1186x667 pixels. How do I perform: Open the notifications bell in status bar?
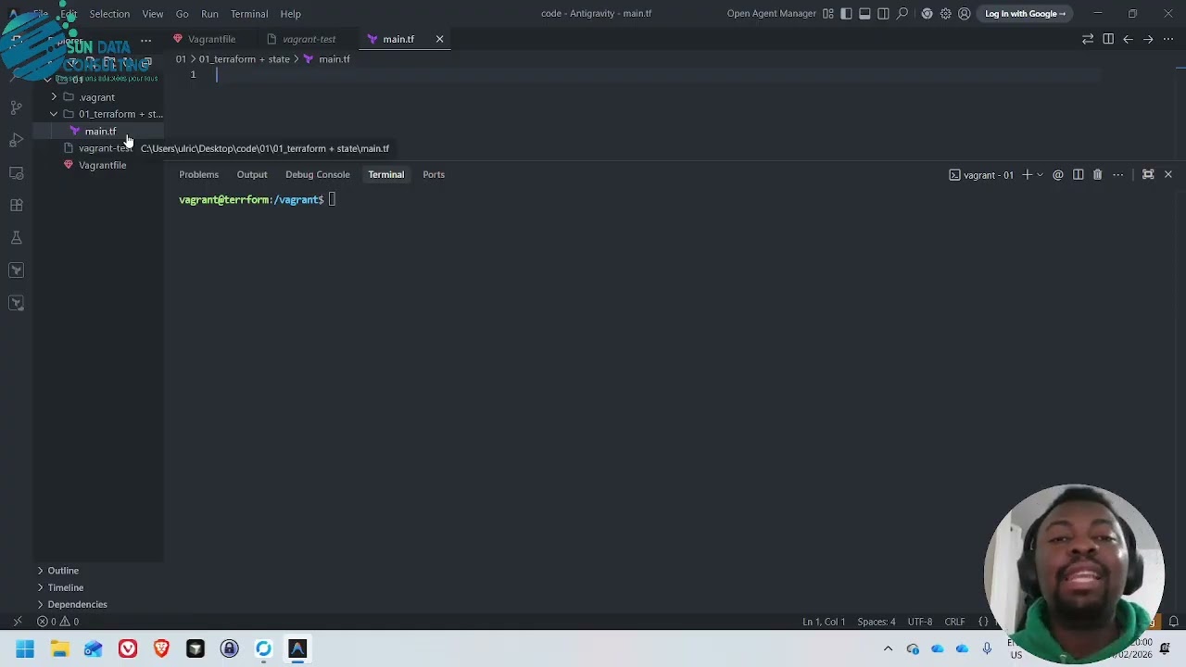[1173, 622]
